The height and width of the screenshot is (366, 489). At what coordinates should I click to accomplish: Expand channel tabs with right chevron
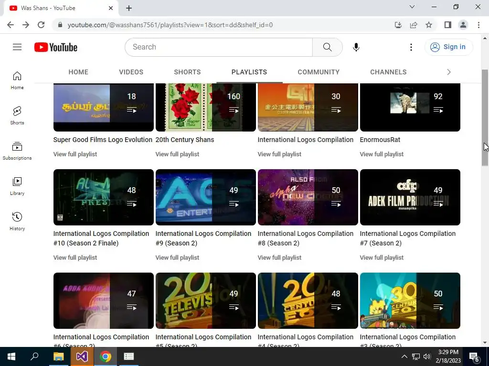449,72
